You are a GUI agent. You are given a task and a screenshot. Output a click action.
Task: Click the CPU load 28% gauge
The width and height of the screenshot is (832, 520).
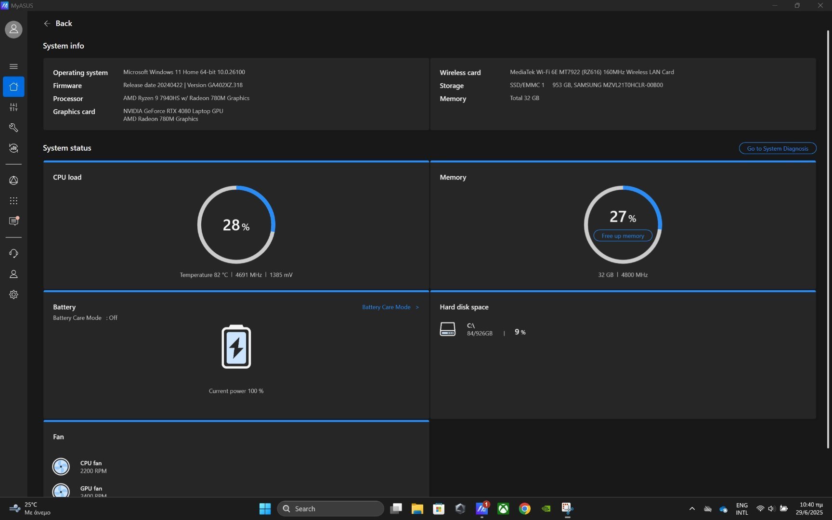[x=236, y=224]
